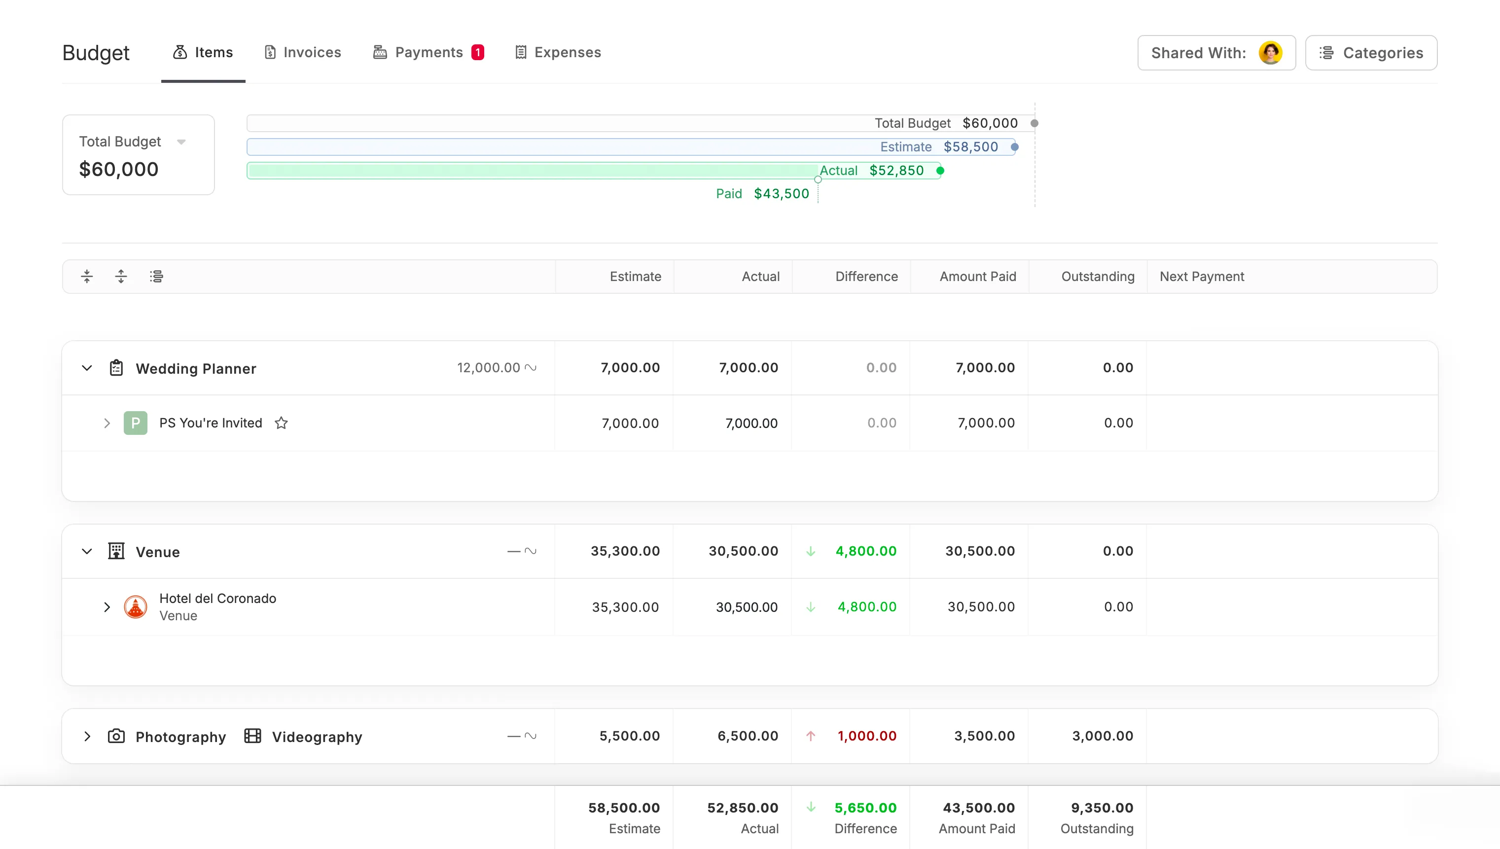Click the Photography camera icon
The height and width of the screenshot is (849, 1500).
[x=116, y=737]
